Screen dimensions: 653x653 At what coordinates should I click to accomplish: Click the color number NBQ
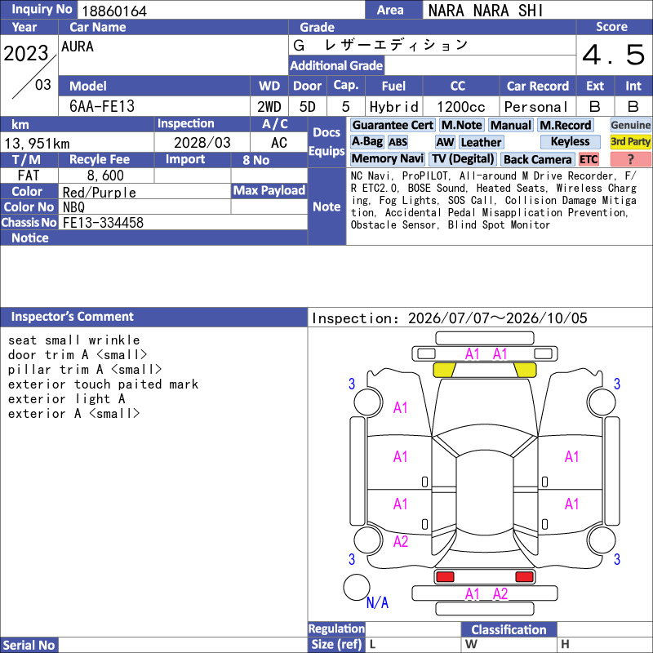click(73, 207)
